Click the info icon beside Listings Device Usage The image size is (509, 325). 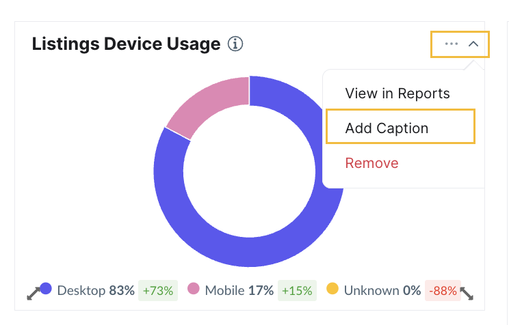pyautogui.click(x=235, y=44)
